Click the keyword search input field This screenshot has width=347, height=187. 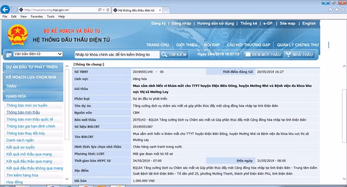(x=116, y=54)
